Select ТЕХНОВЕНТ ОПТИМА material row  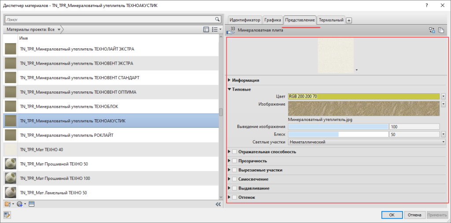point(111,92)
